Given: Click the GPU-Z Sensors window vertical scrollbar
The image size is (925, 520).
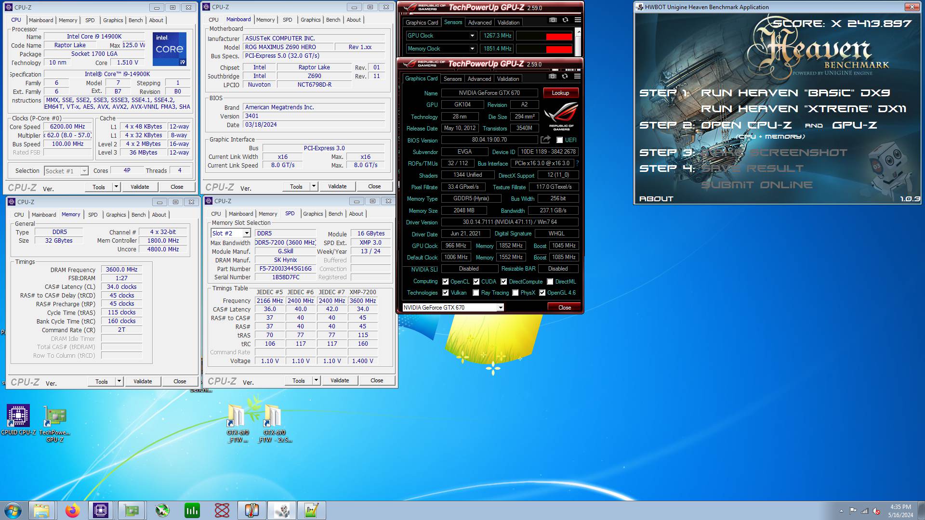Looking at the screenshot, I should [x=578, y=42].
